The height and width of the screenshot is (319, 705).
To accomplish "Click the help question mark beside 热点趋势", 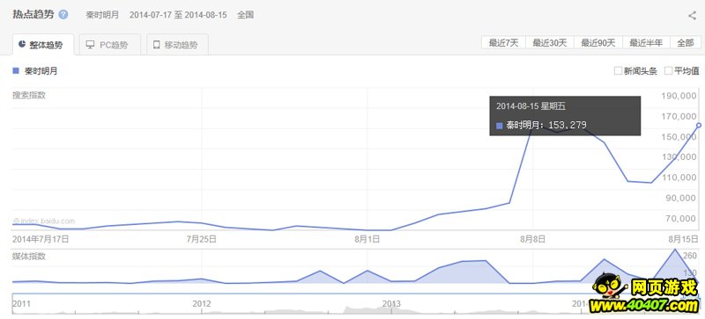I will 63,15.
